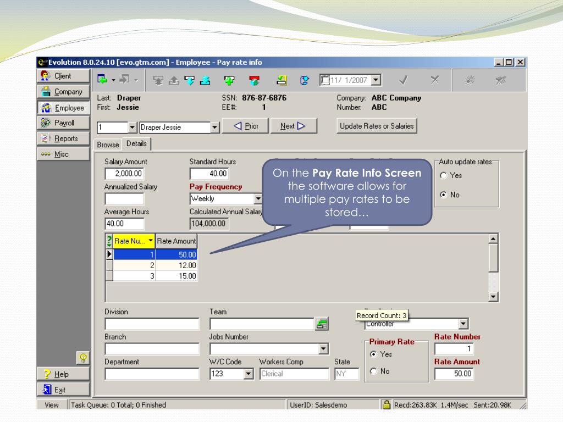This screenshot has height=422, width=563.
Task: Open the date picker dropdown arrow
Action: [376, 80]
